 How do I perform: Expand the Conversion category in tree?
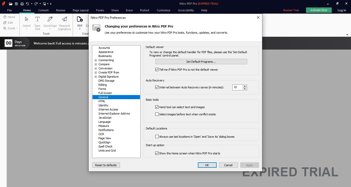(96, 68)
